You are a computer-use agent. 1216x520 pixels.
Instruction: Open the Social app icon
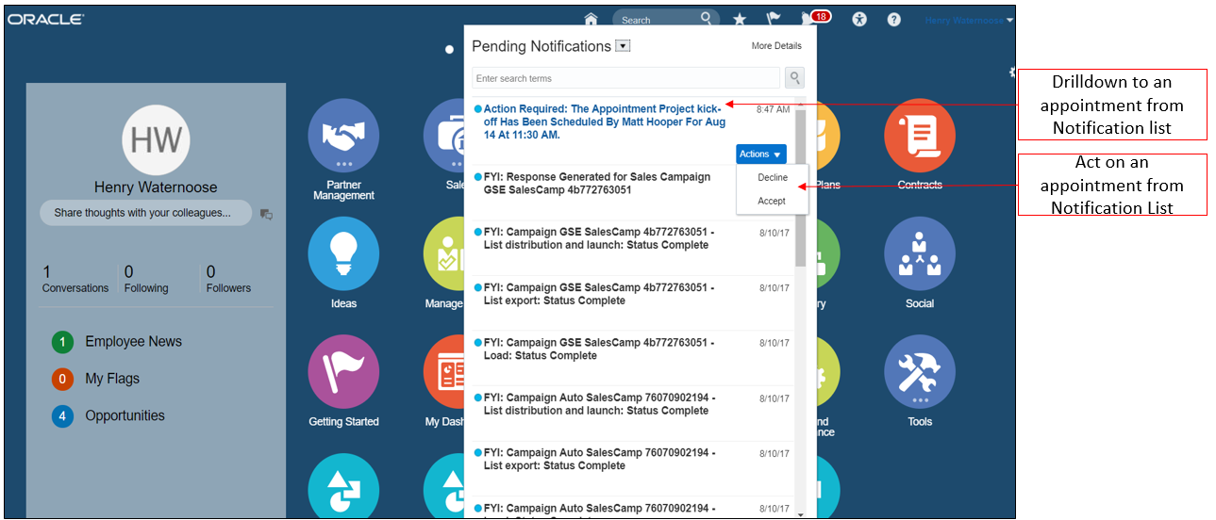920,253
